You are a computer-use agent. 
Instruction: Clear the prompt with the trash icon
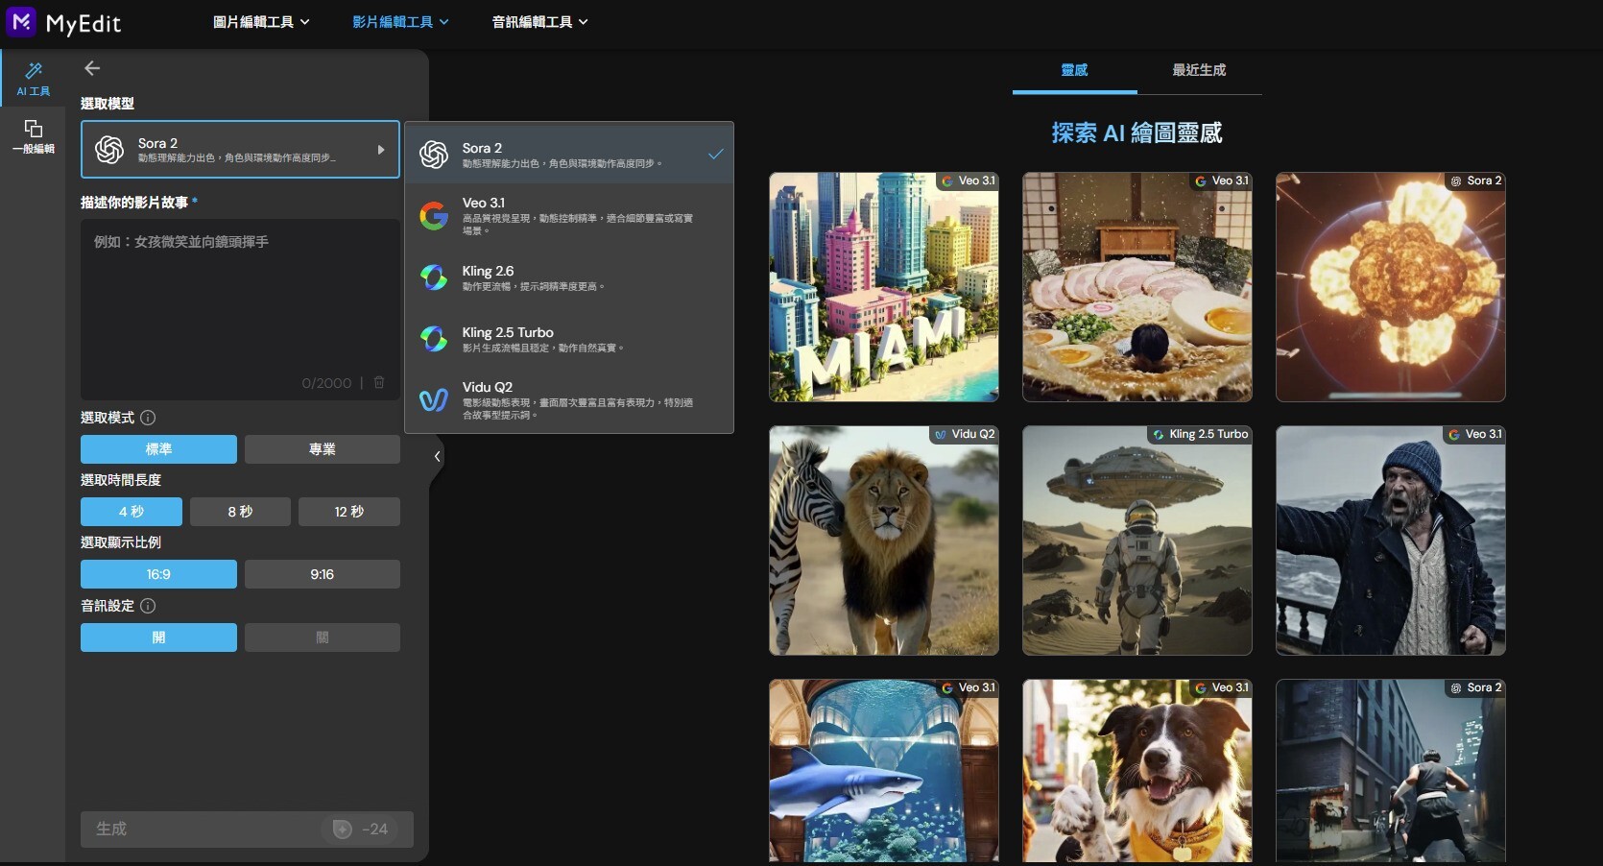(x=379, y=382)
